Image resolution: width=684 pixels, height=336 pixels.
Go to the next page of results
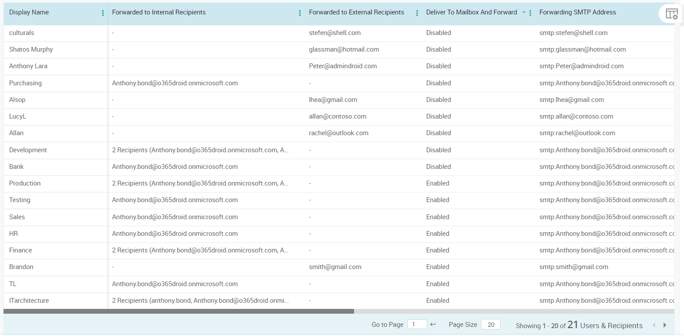[x=665, y=325]
